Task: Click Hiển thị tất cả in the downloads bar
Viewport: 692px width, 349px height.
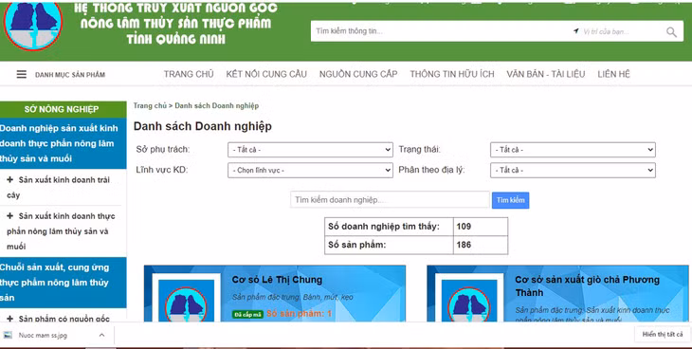Action: click(663, 335)
